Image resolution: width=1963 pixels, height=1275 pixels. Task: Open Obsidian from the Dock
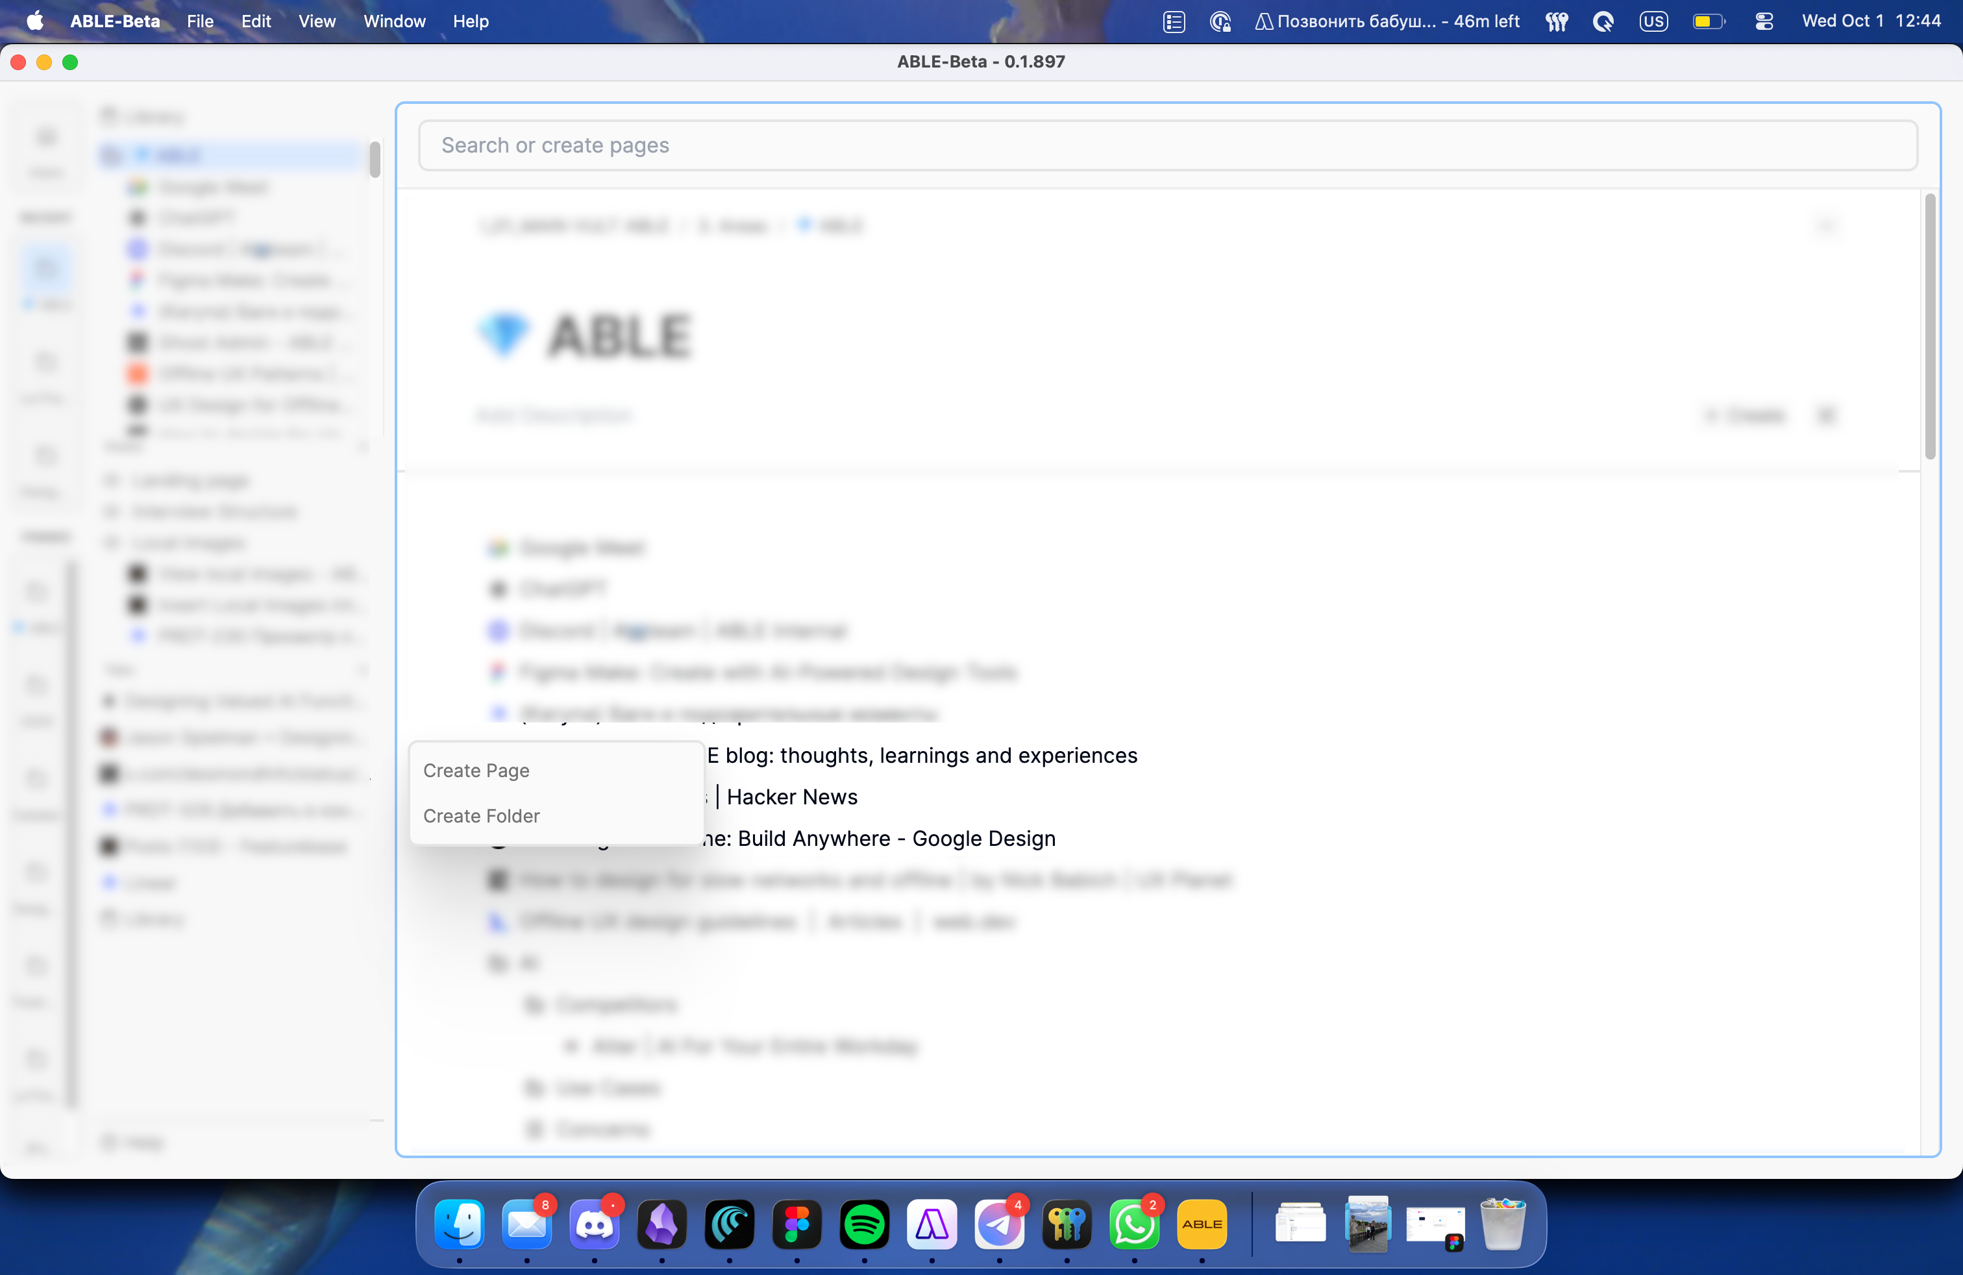pyautogui.click(x=662, y=1223)
